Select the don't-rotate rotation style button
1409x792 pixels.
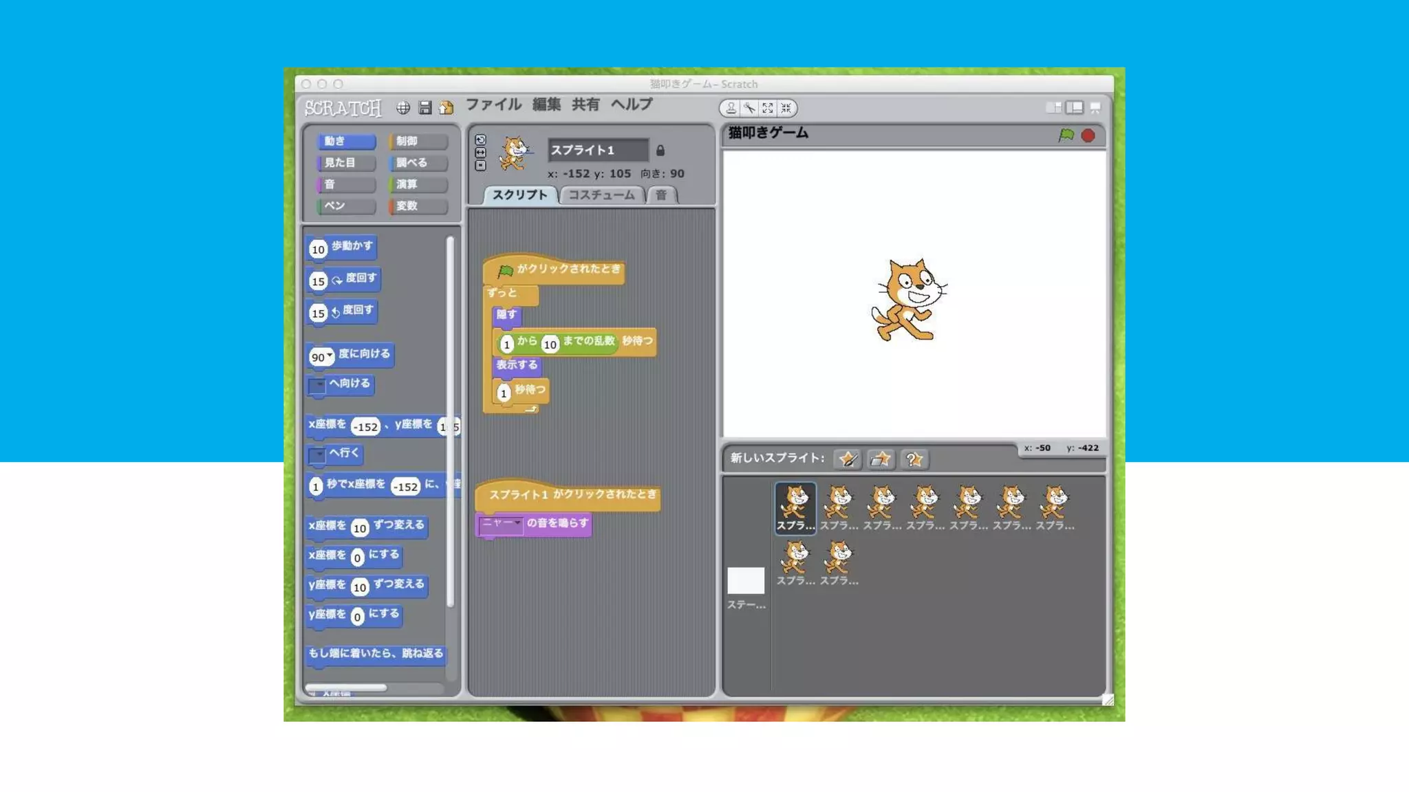[480, 166]
